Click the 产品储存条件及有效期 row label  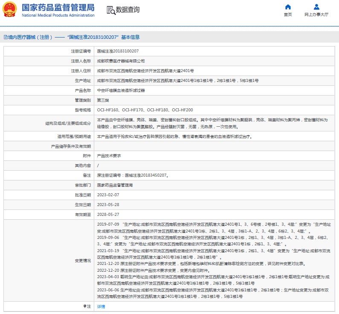71,146
